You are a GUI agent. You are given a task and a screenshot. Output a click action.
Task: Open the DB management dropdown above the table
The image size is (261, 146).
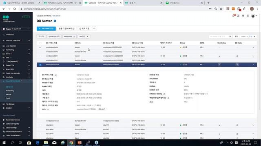point(84,36)
